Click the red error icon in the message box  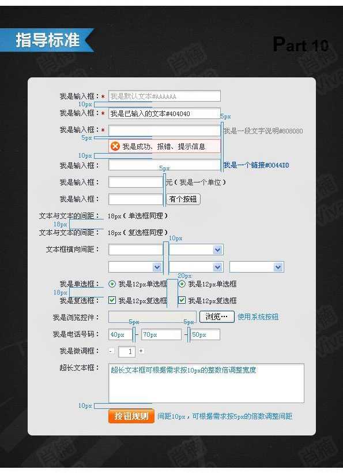115,146
